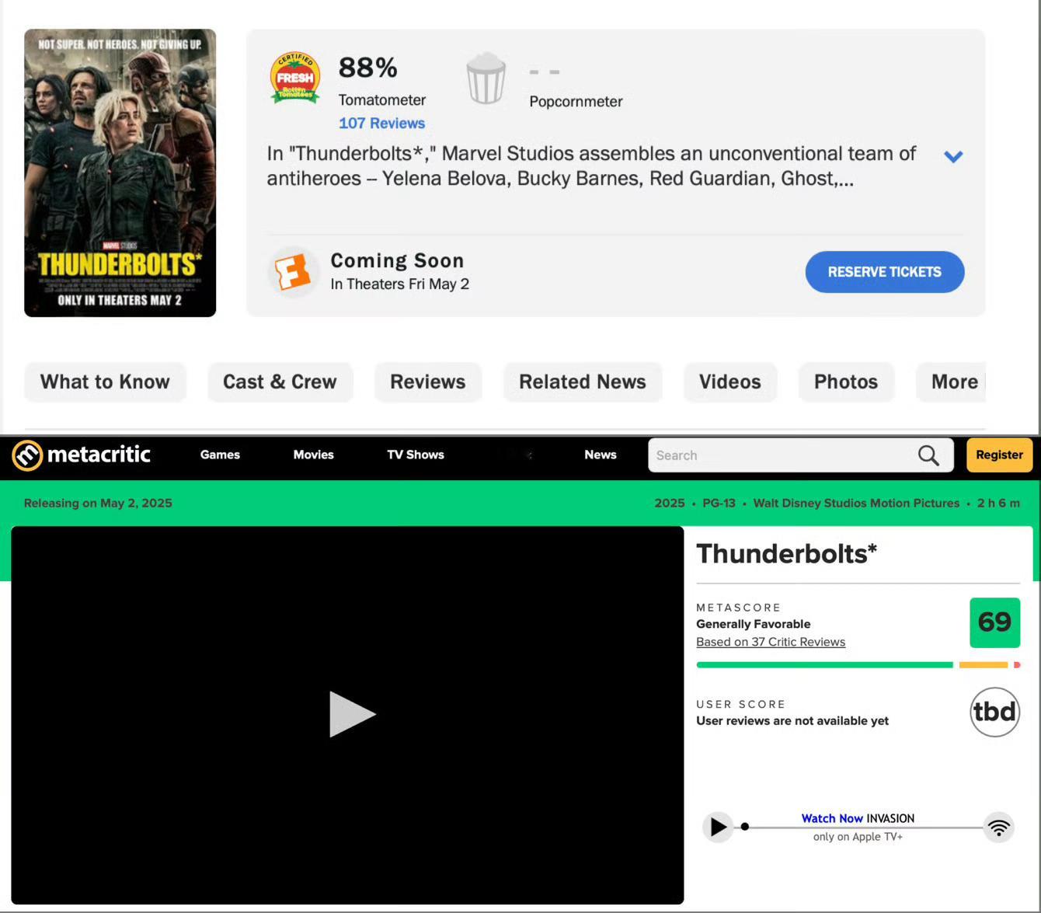Click the Thunderbolts* movie poster

point(120,172)
